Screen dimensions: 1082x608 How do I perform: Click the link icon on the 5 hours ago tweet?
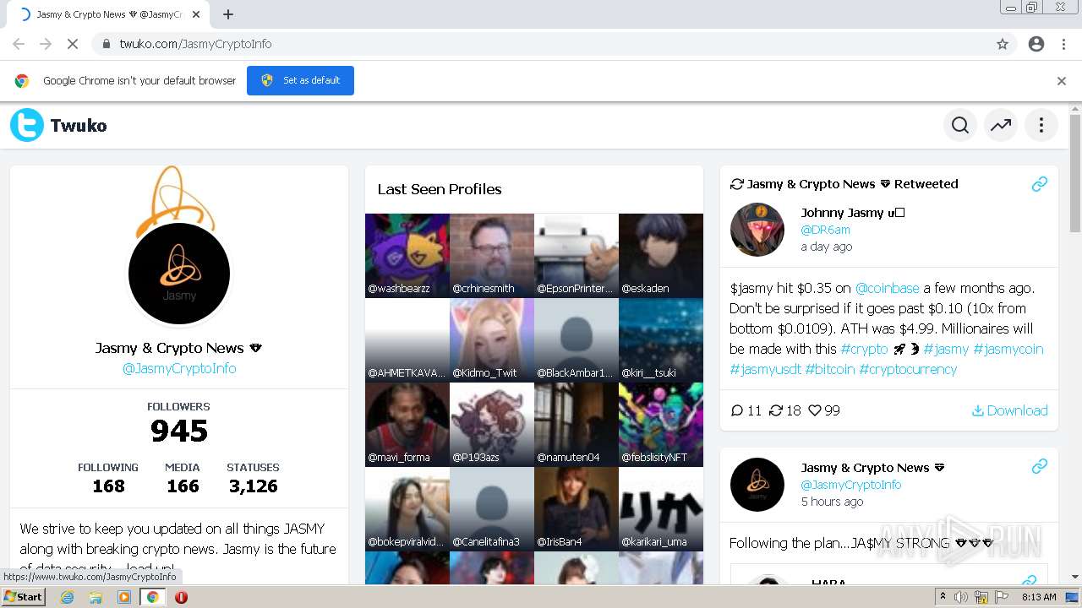click(1040, 466)
